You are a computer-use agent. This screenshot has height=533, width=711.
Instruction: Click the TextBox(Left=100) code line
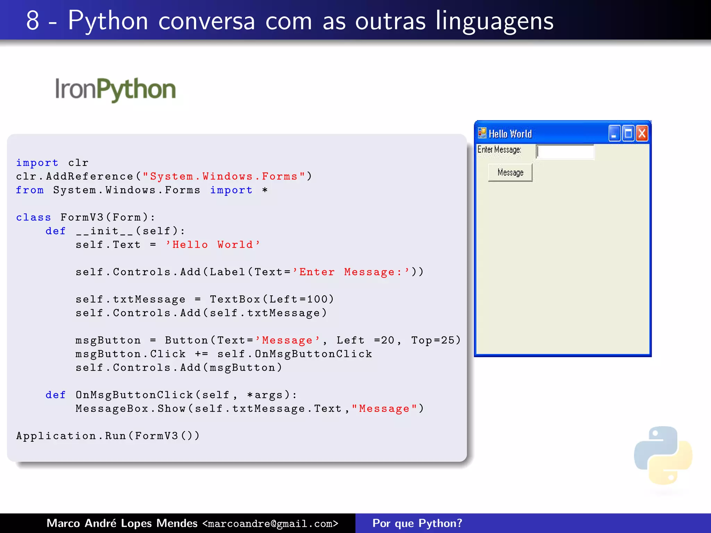point(205,299)
